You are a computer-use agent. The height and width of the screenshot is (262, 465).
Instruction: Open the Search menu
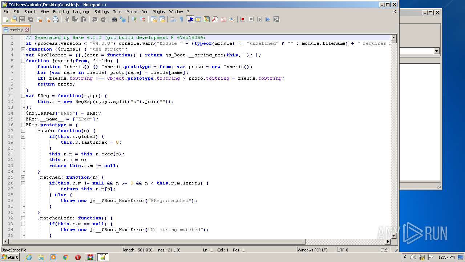[x=31, y=12]
